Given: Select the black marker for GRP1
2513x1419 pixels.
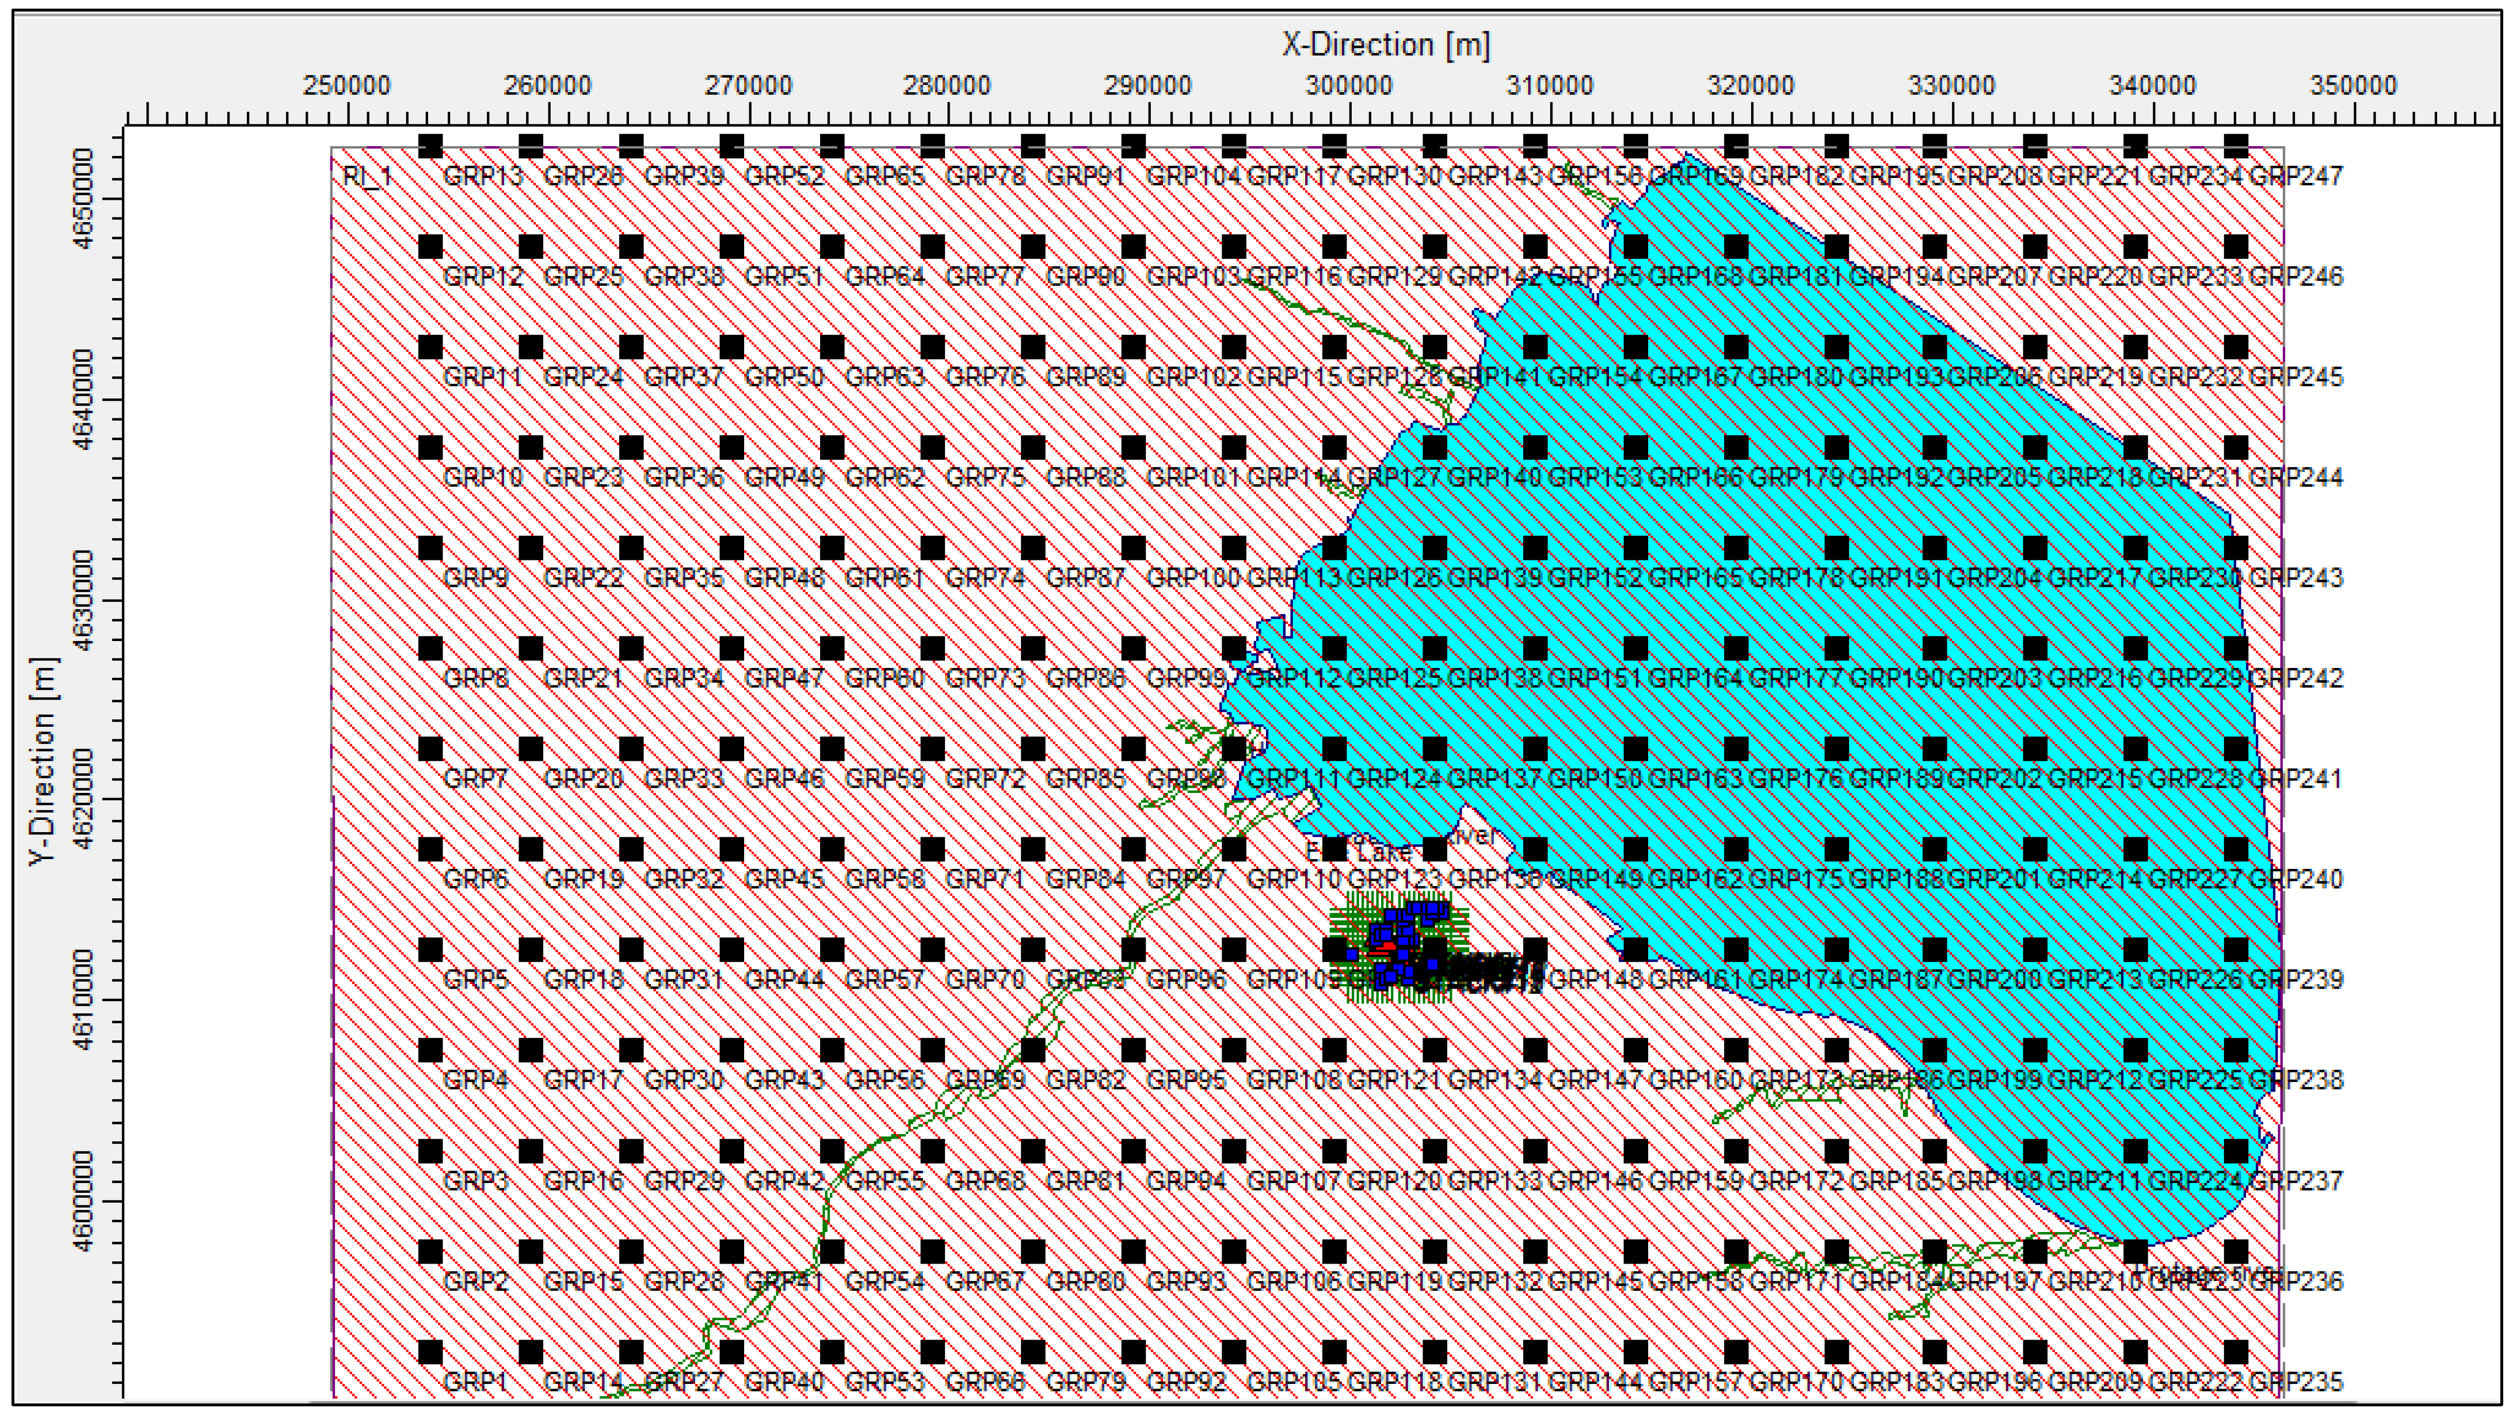Looking at the screenshot, I should coord(430,1352).
